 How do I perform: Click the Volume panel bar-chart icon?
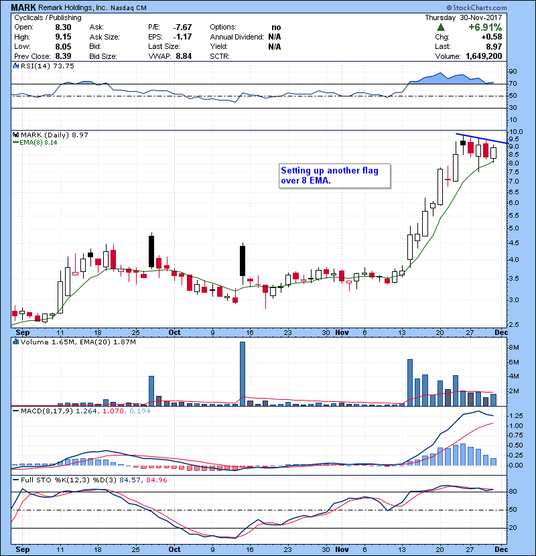pos(15,342)
